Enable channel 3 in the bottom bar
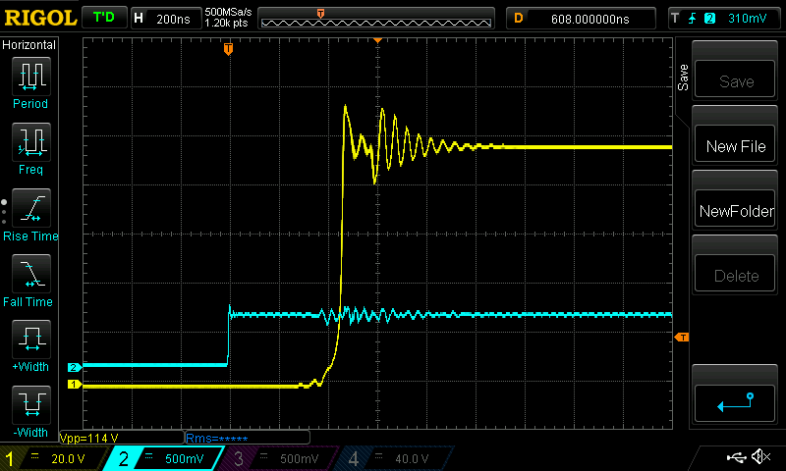This screenshot has width=786, height=471. point(281,458)
